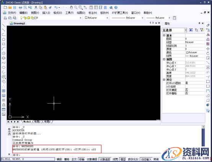Image resolution: width=212 pixels, height=162 pixels.
Task: Collapse the 视图 section in the properties panel
Action: click(x=164, y=59)
